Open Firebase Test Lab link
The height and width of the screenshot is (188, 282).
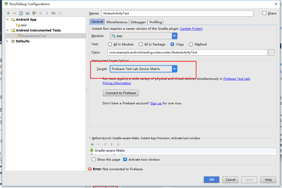[237, 79]
